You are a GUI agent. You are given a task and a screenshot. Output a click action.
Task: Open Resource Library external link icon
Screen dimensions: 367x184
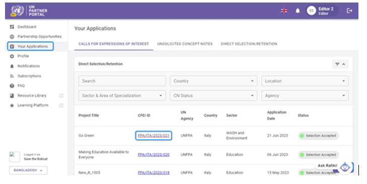tap(61, 96)
